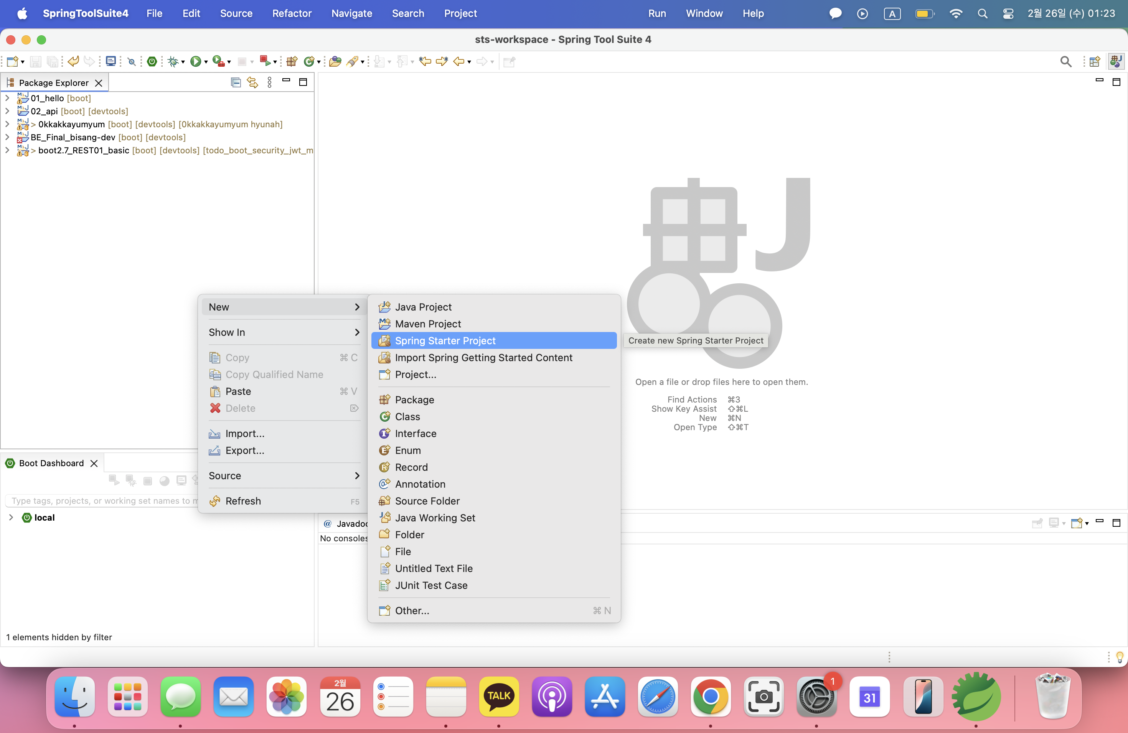Click the Open Type folder icon

pyautogui.click(x=335, y=62)
